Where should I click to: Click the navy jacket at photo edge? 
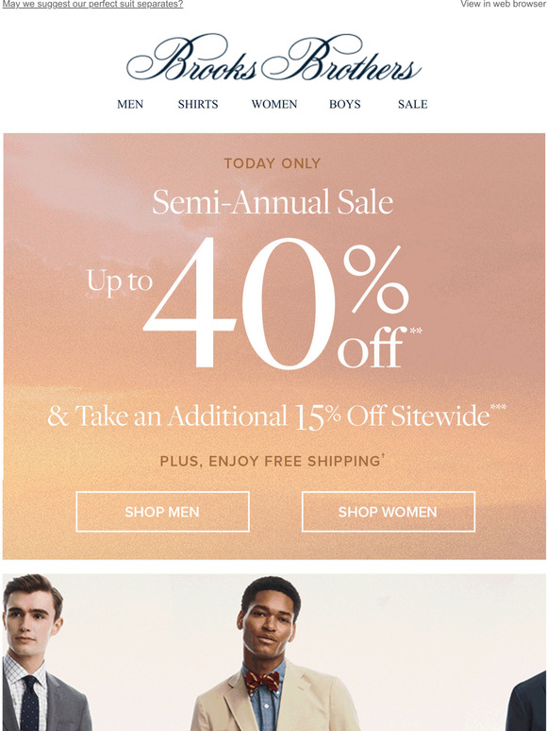526,701
